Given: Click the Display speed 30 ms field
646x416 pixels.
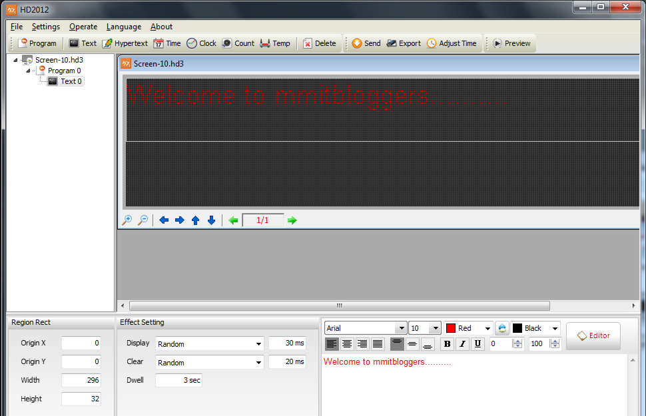Looking at the screenshot, I should [288, 343].
